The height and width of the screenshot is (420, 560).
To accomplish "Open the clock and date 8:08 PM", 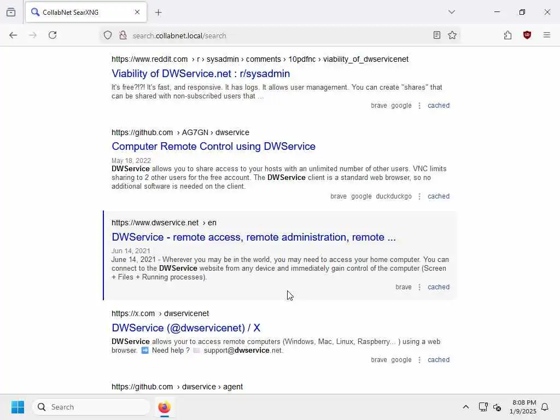I will point(523,407).
